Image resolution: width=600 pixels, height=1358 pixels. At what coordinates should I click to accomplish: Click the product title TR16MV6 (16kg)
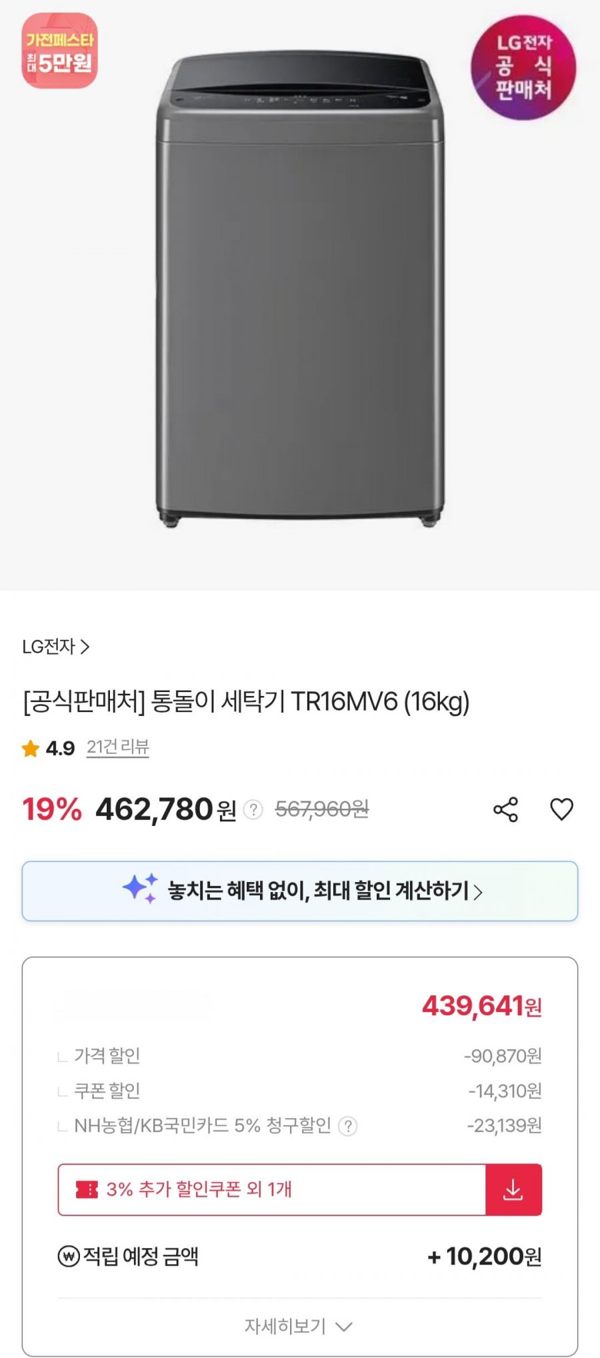point(246,701)
